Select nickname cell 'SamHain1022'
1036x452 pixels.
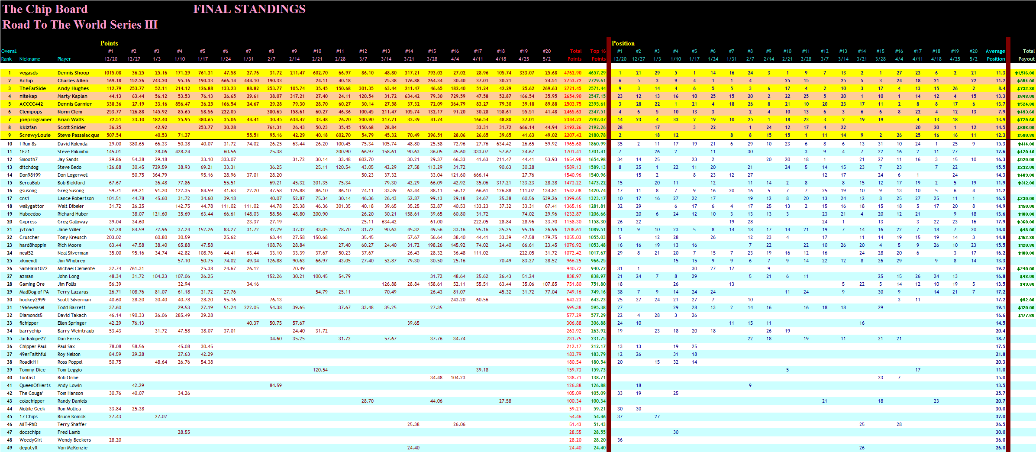33,269
